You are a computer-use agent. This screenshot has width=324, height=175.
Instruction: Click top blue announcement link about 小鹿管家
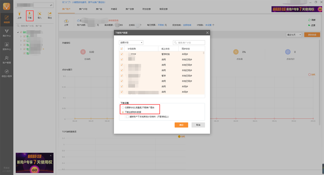tap(84, 2)
